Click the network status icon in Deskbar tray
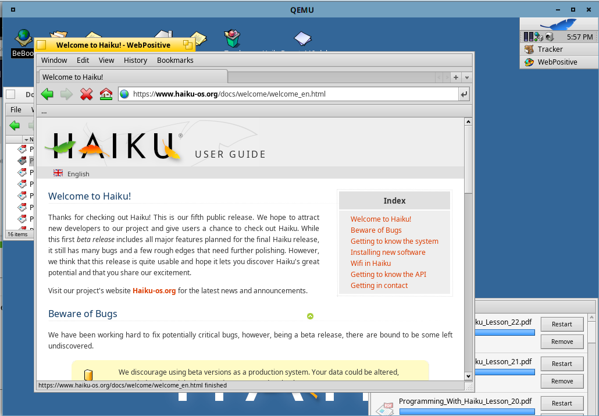Image resolution: width=599 pixels, height=416 pixels. 539,37
